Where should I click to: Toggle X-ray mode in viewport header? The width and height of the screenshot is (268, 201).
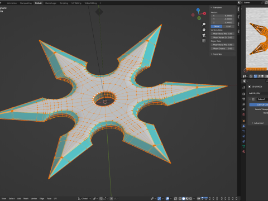click(x=175, y=199)
